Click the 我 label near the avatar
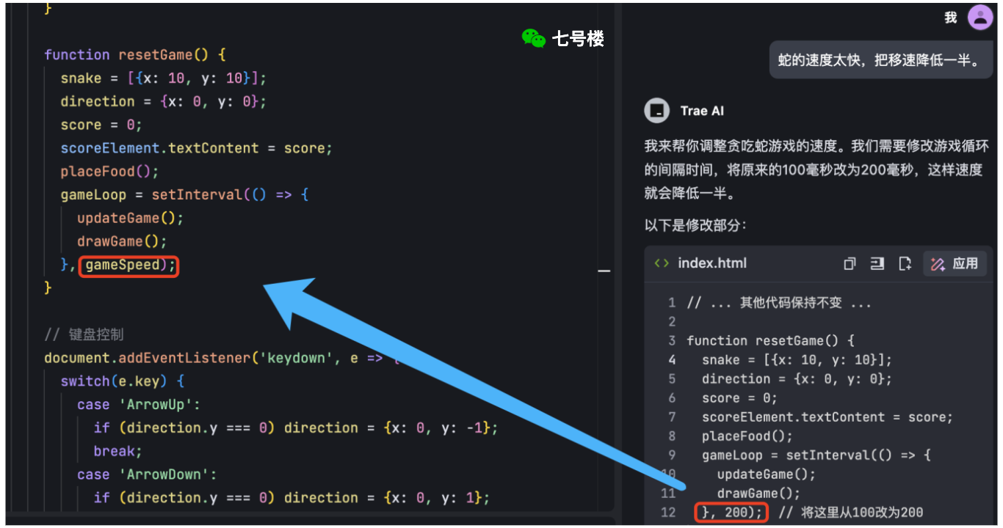 tap(950, 17)
